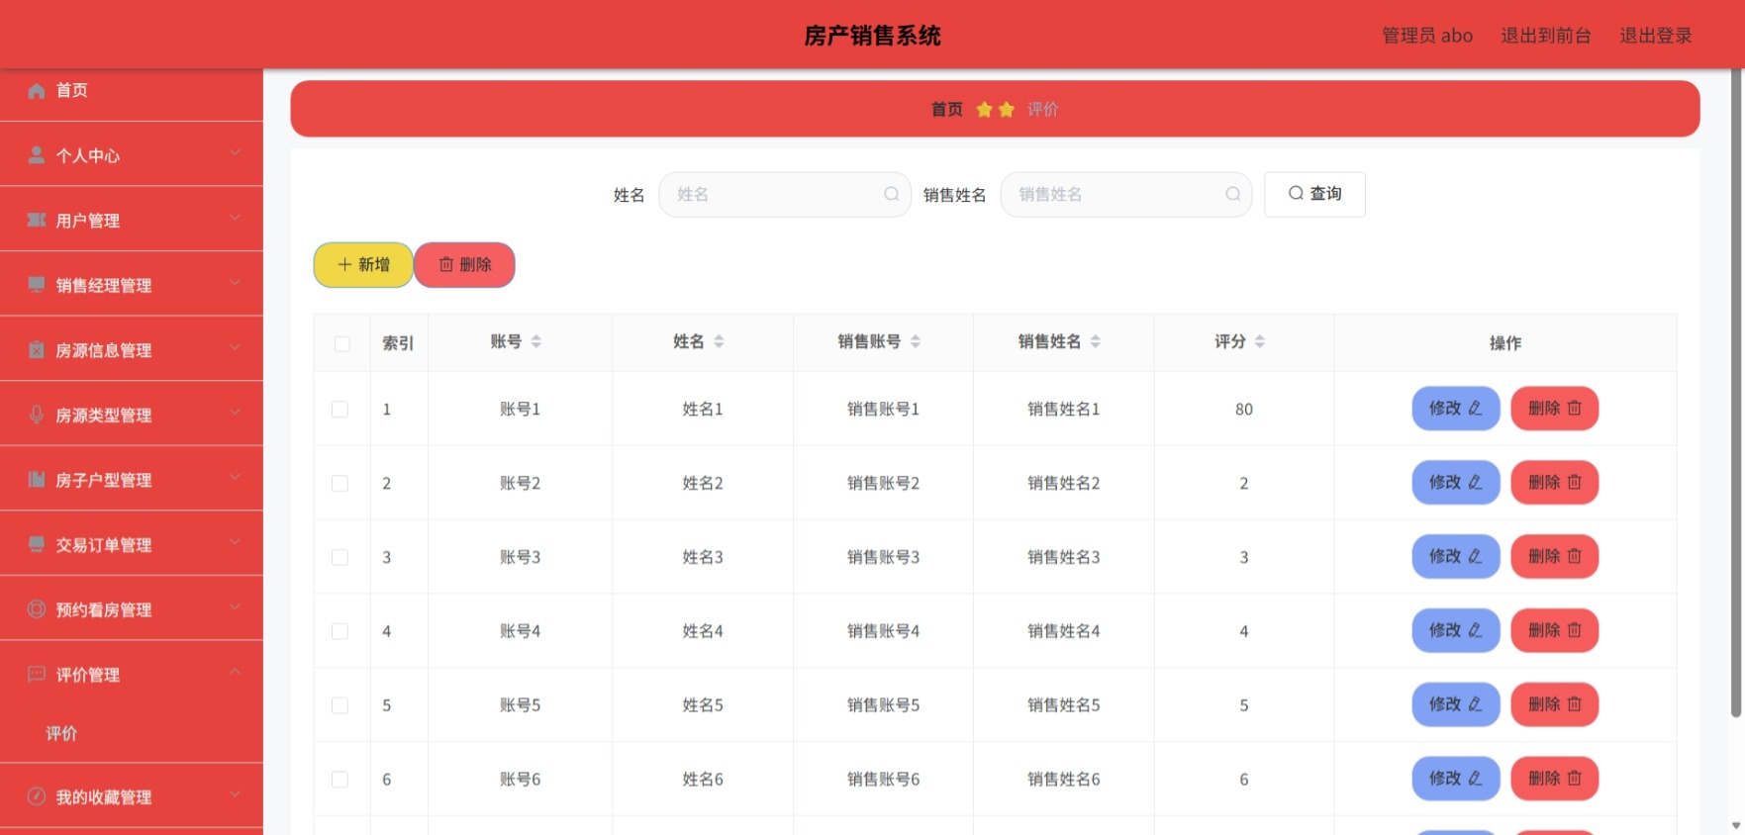Screen dimensions: 1745x835
Task: Expand the 销售经理管理 menu chevron
Action: click(x=236, y=282)
